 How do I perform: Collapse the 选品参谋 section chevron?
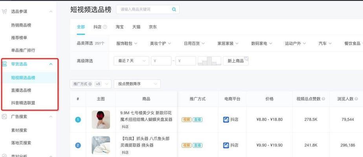click(51, 11)
